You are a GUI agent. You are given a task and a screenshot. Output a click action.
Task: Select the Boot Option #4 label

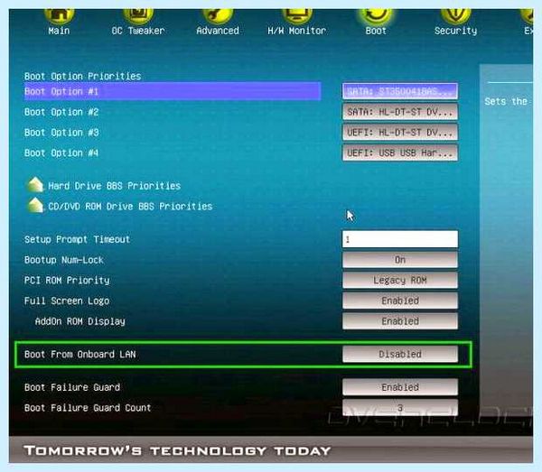coord(61,153)
